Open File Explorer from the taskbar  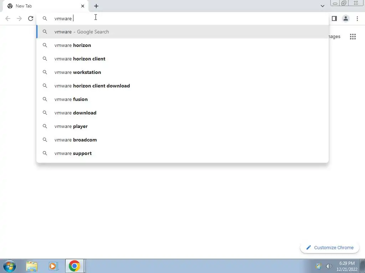[32, 266]
